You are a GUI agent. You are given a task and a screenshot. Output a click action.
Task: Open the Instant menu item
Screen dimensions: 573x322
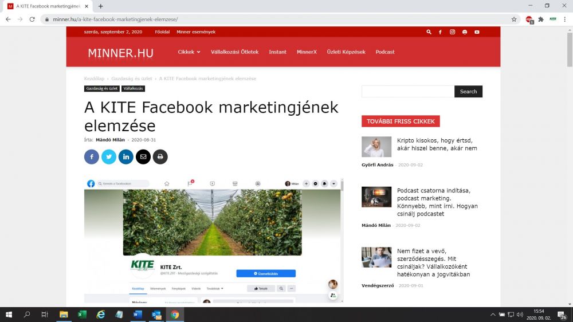277,52
